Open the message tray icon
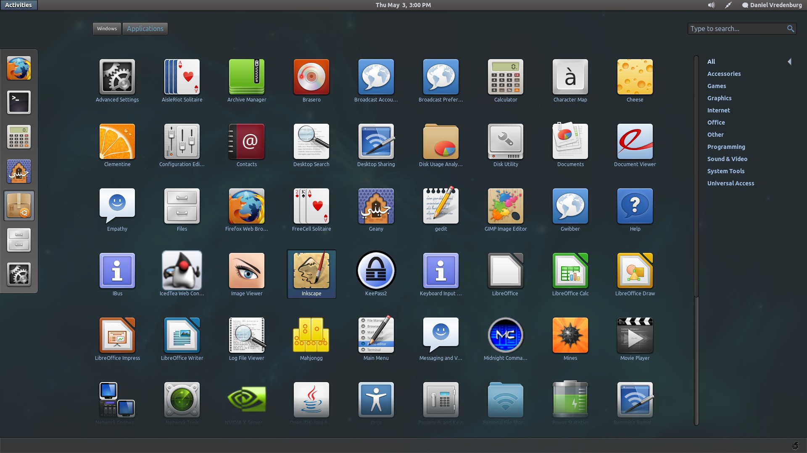 point(795,445)
